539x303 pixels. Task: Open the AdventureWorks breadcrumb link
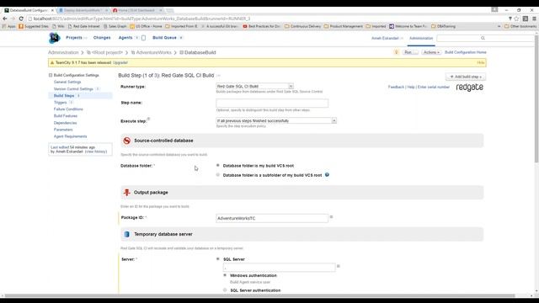coord(153,52)
